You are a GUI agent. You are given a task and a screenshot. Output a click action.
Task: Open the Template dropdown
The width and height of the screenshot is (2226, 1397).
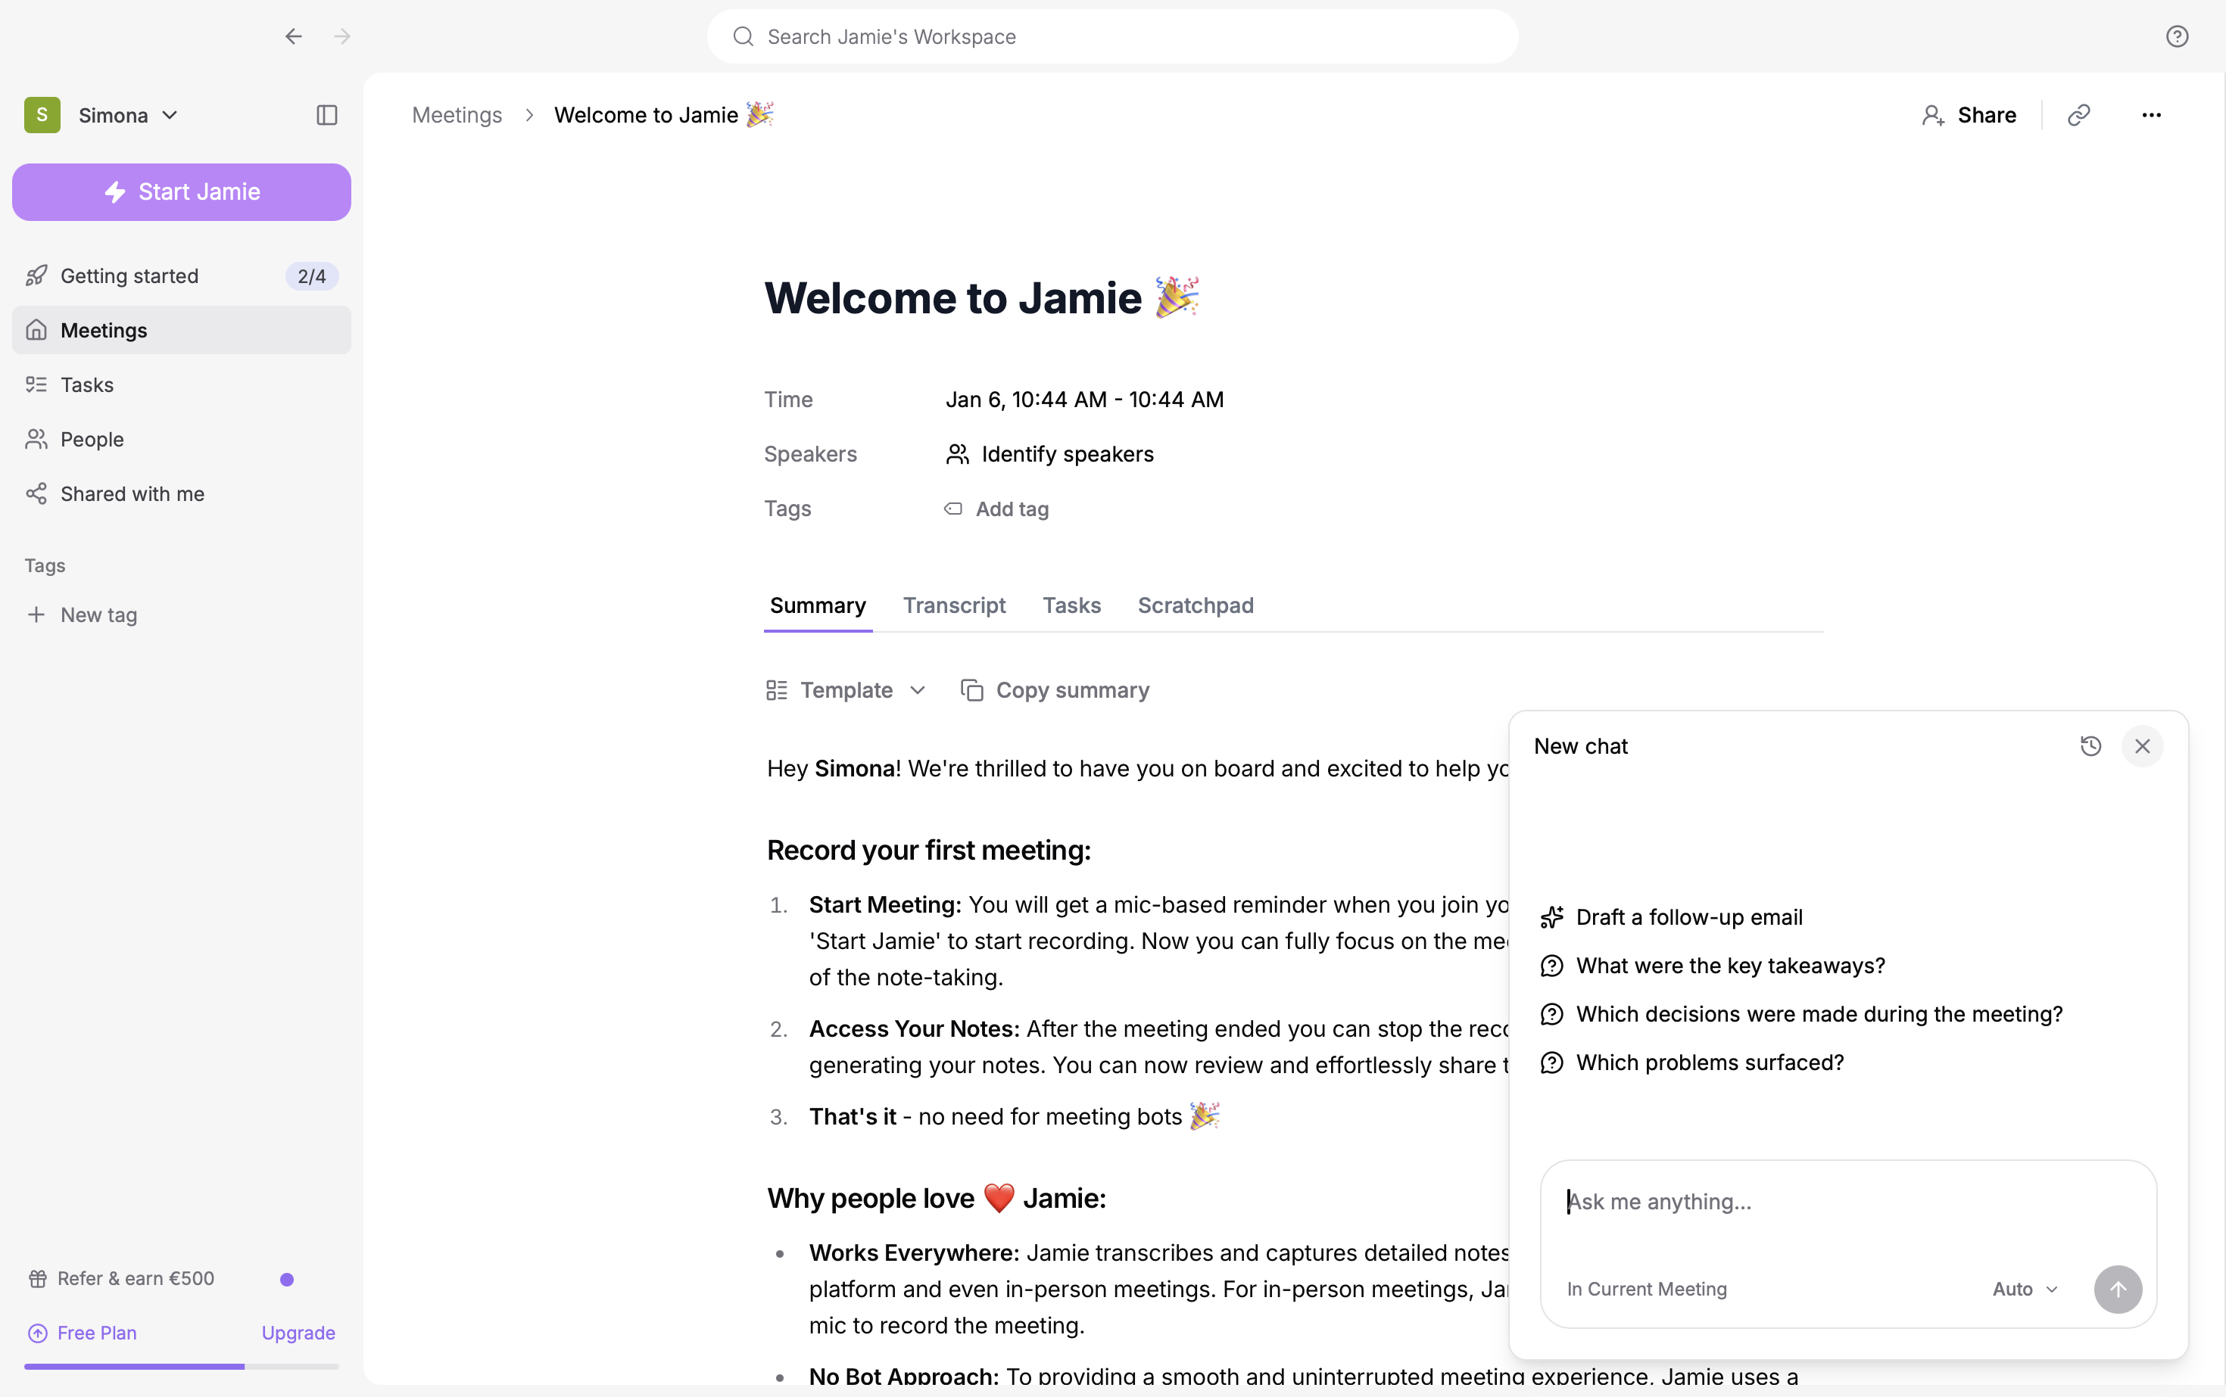pyautogui.click(x=846, y=690)
